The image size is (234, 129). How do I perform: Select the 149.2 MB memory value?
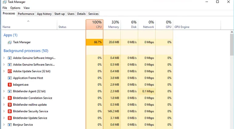(x=113, y=111)
